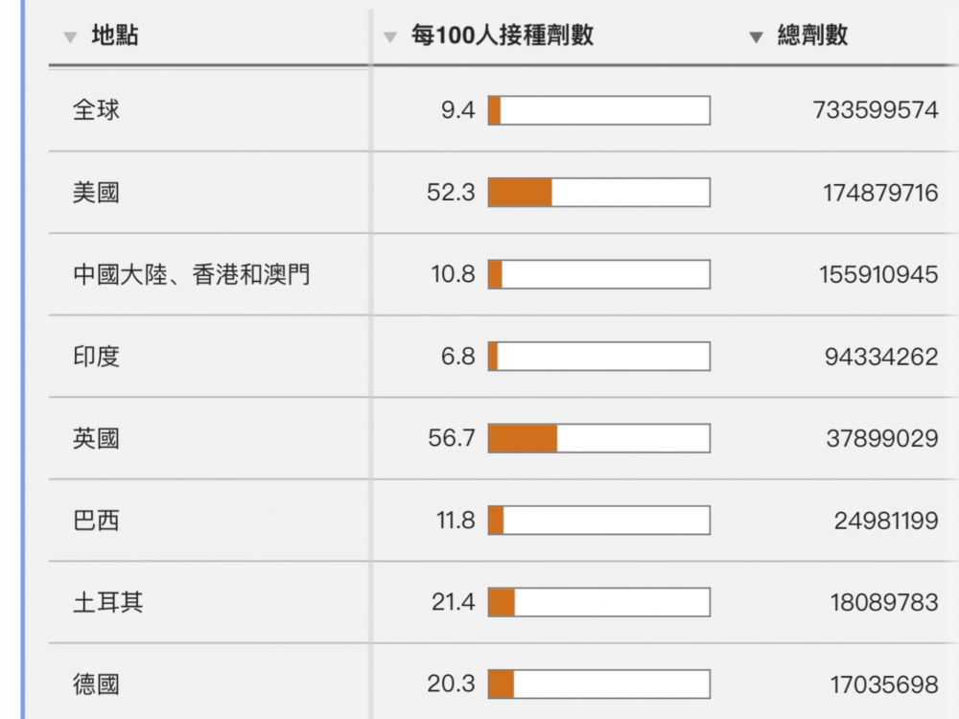Screen dimensions: 959x719
Task: Select the 全球 row name
Action: [96, 110]
